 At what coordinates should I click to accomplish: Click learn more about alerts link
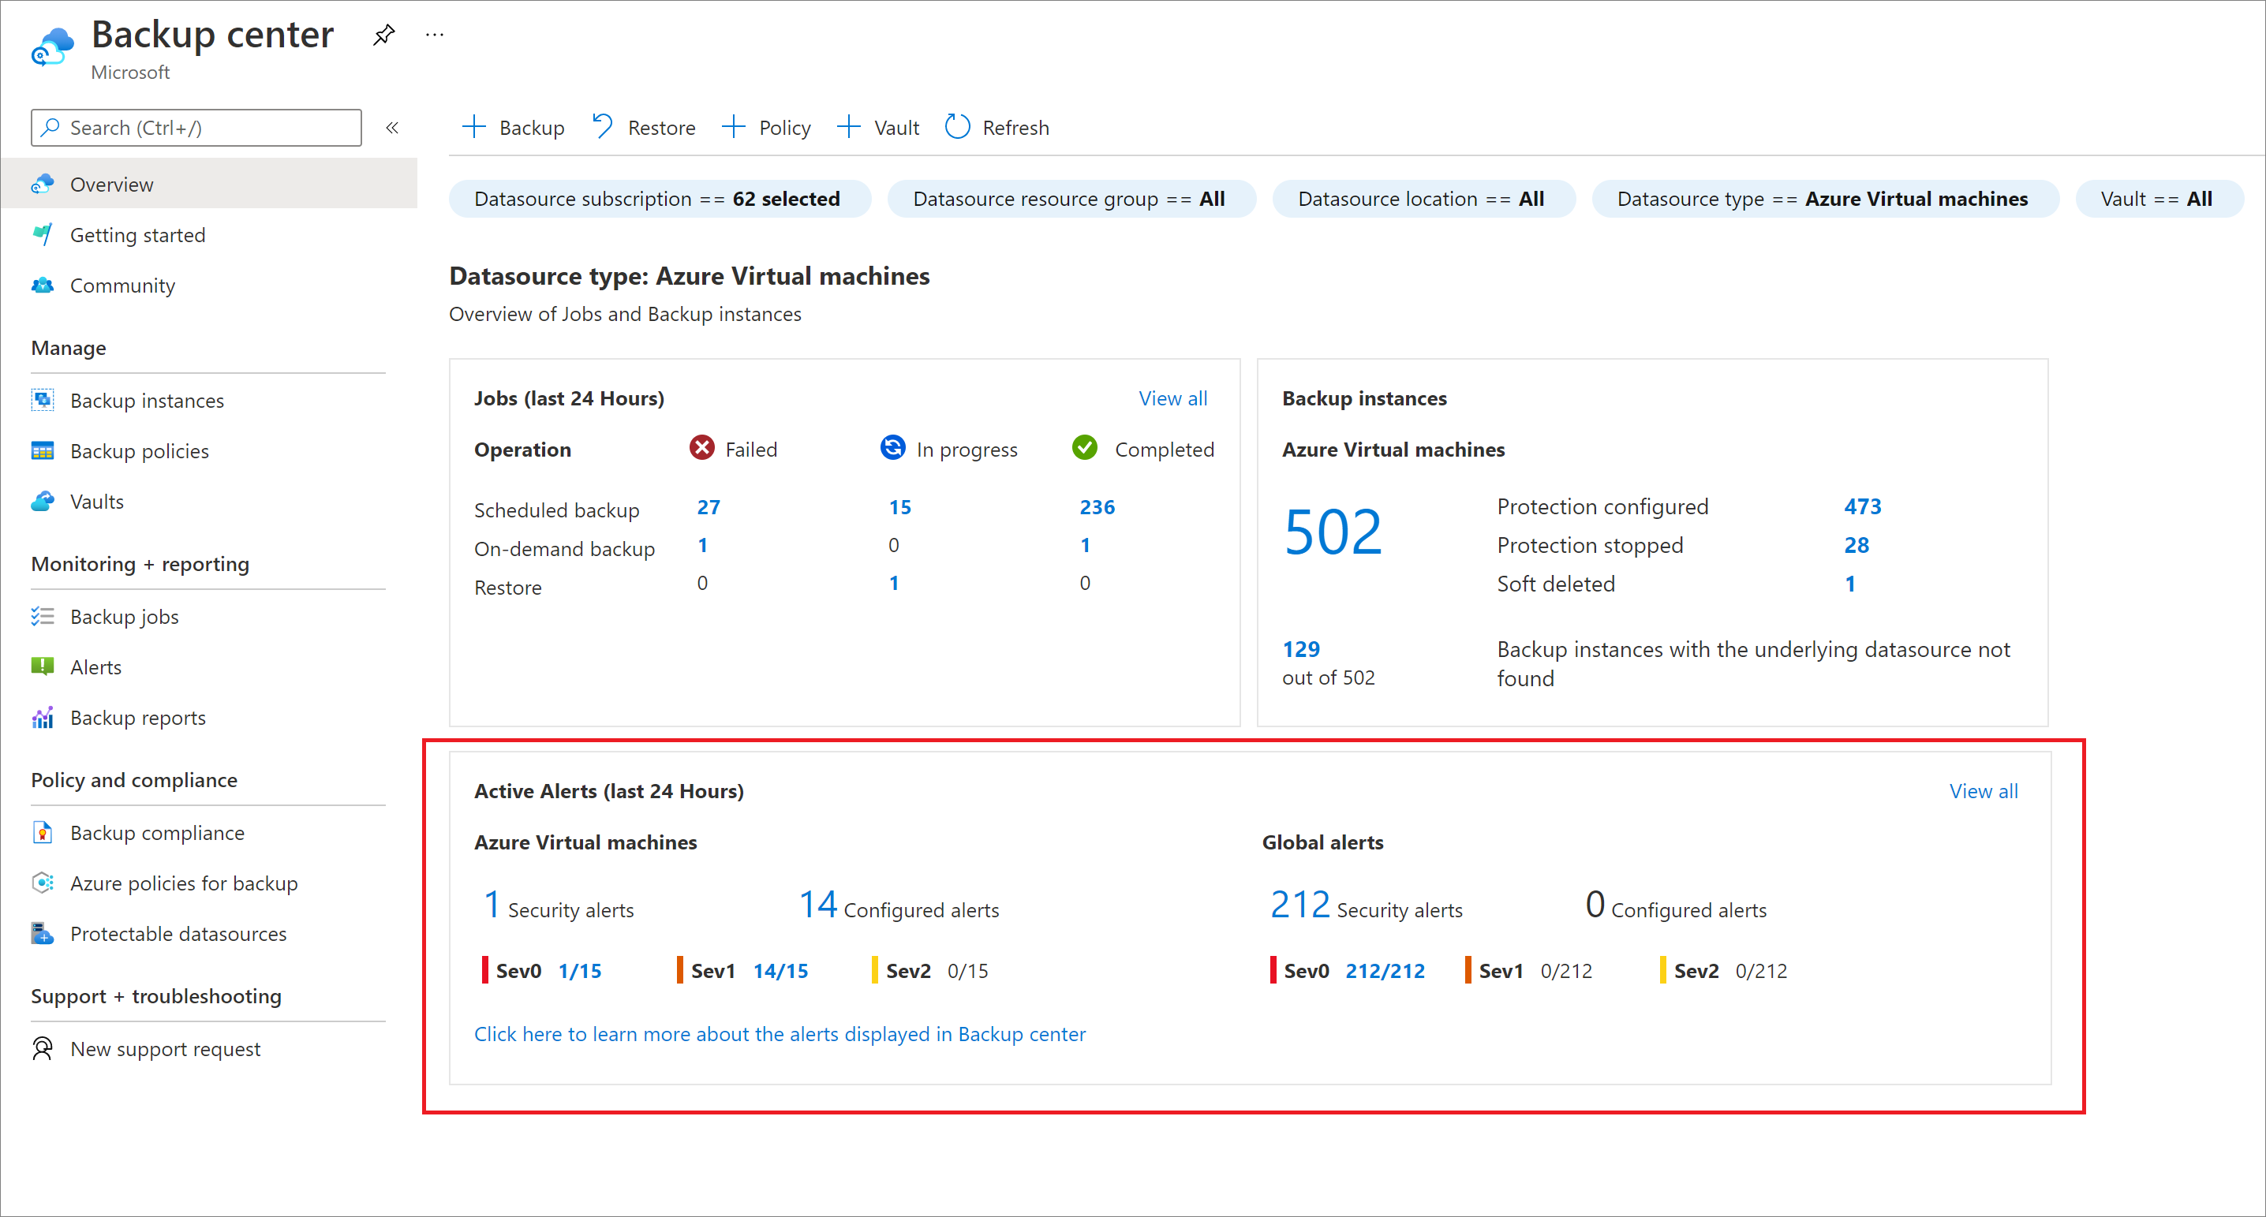tap(780, 1032)
